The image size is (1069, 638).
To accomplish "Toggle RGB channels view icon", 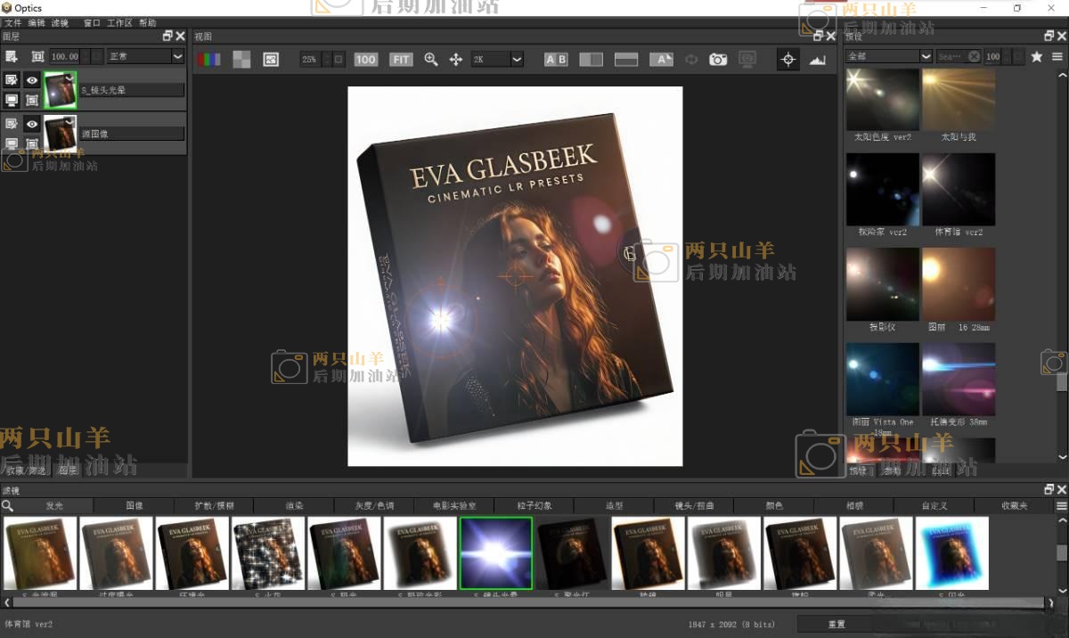I will pos(208,60).
